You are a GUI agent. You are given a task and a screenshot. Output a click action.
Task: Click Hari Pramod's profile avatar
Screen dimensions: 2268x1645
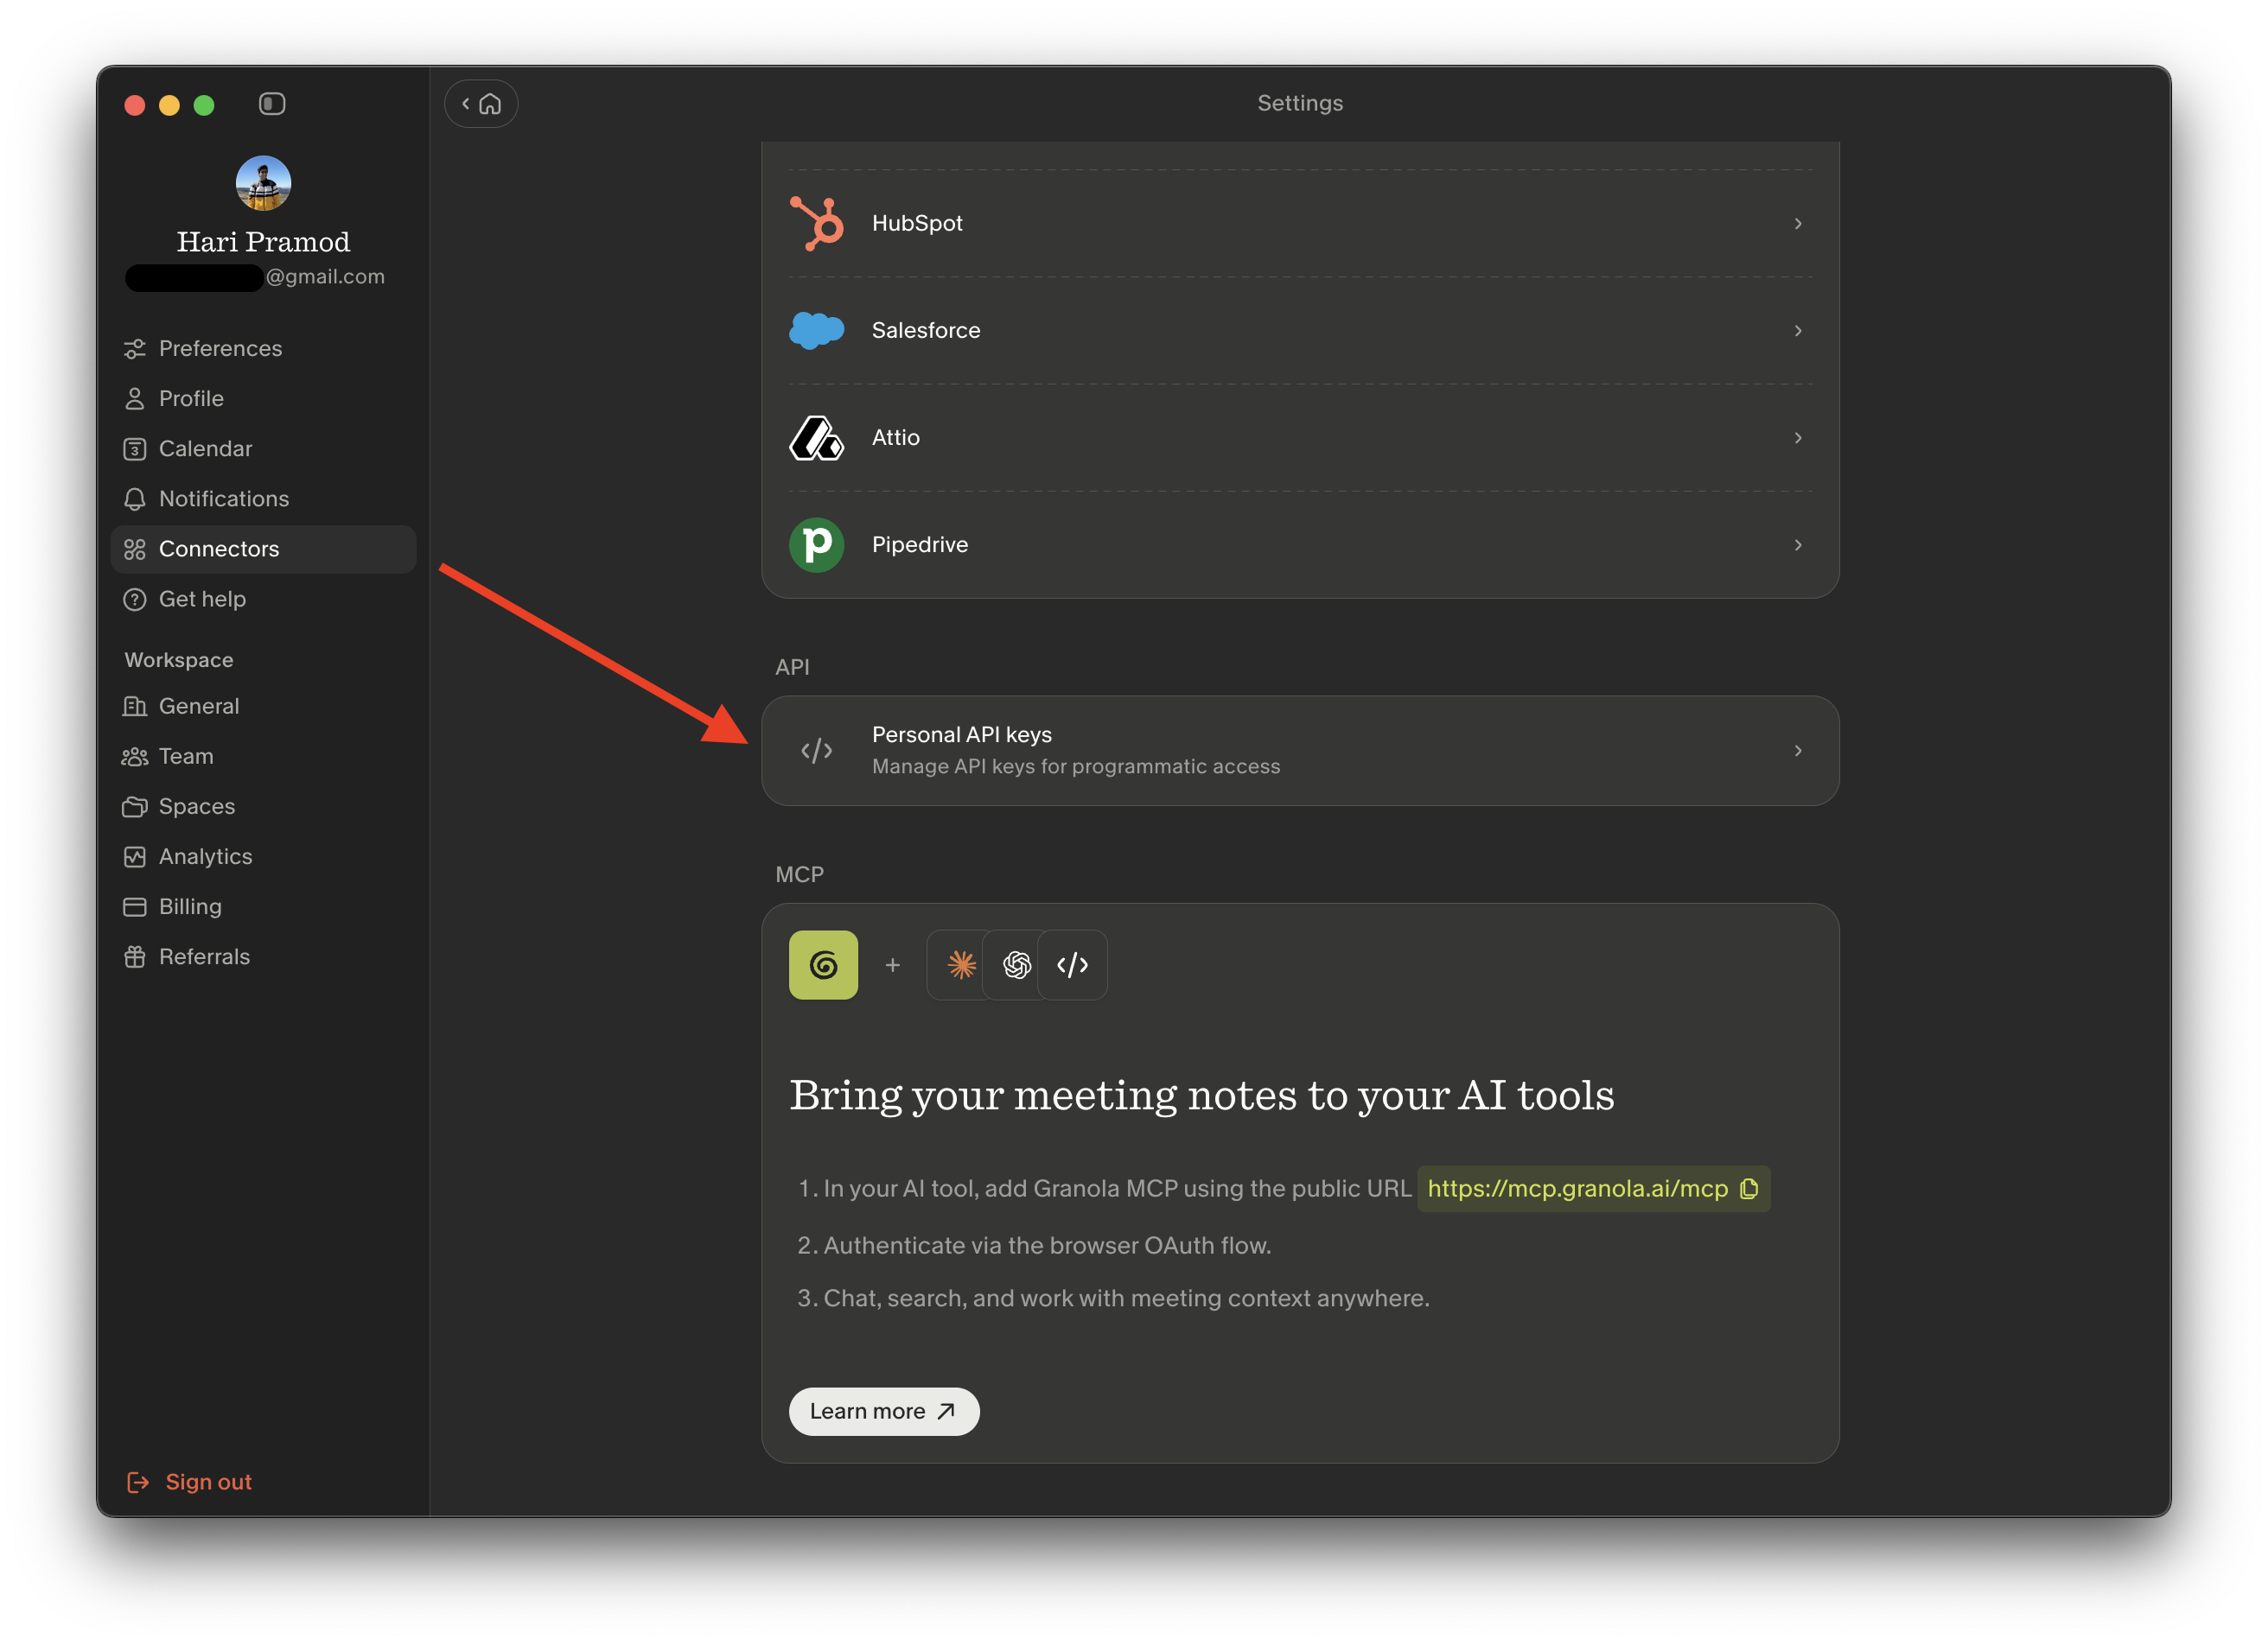click(x=263, y=183)
